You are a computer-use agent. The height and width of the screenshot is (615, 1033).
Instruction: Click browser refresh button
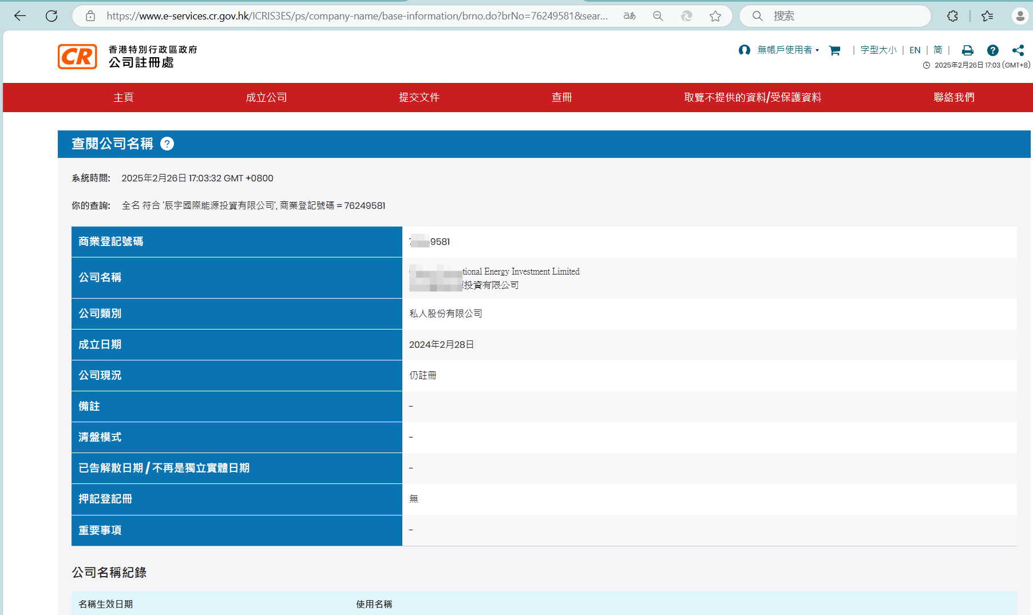pos(52,16)
